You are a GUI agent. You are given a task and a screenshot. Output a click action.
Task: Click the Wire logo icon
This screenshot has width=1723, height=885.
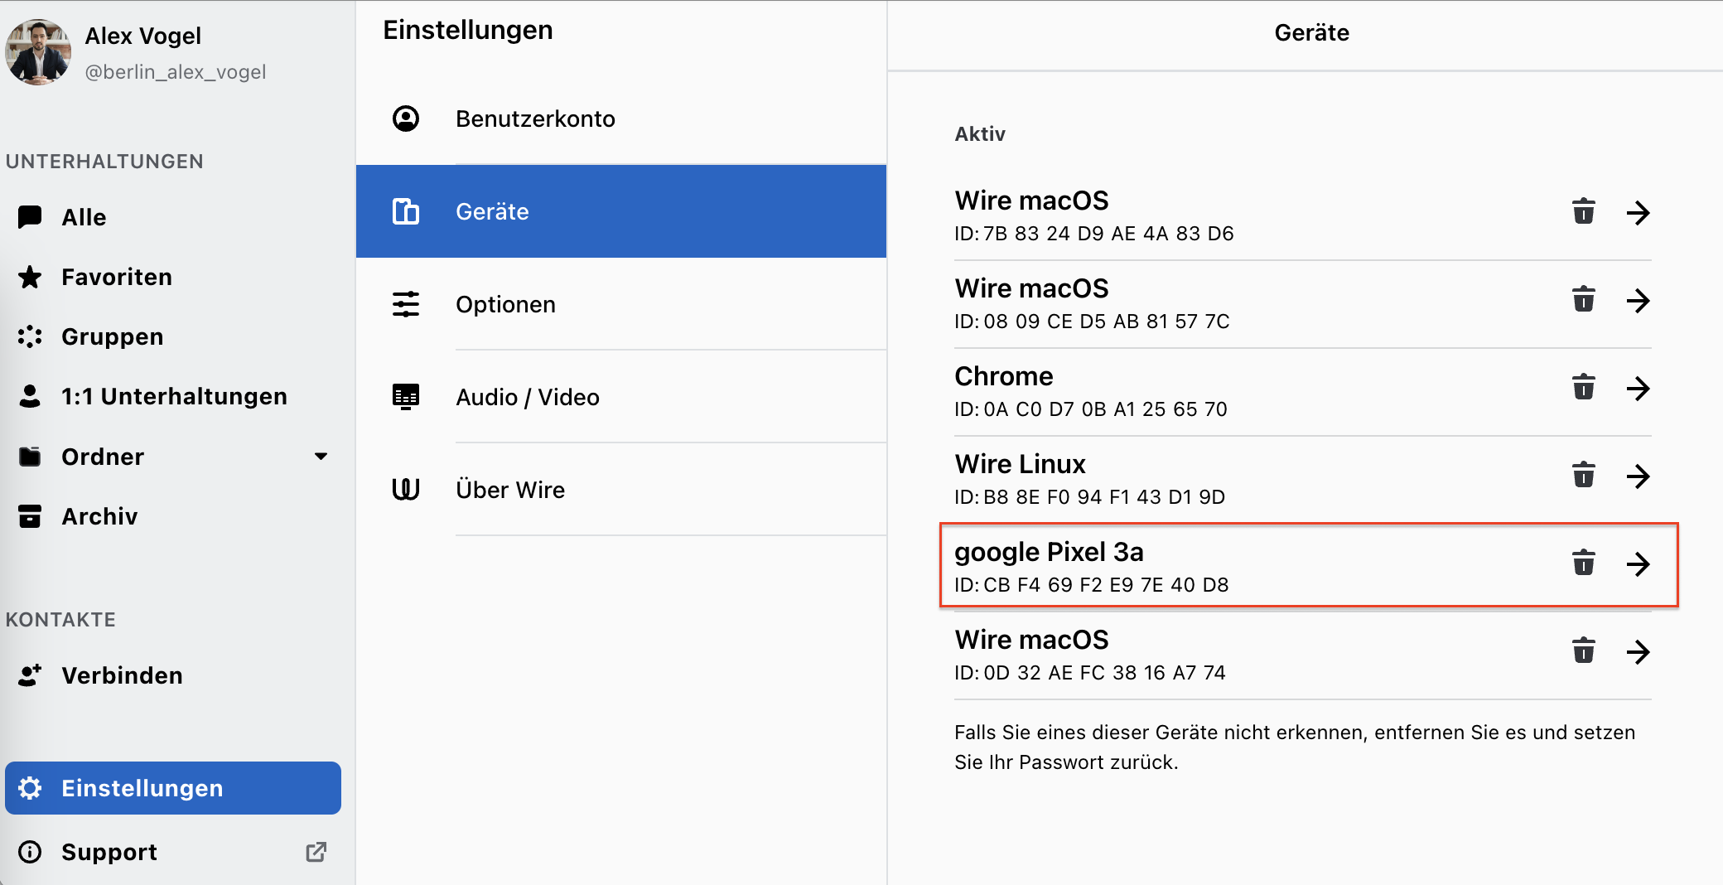[x=406, y=490]
